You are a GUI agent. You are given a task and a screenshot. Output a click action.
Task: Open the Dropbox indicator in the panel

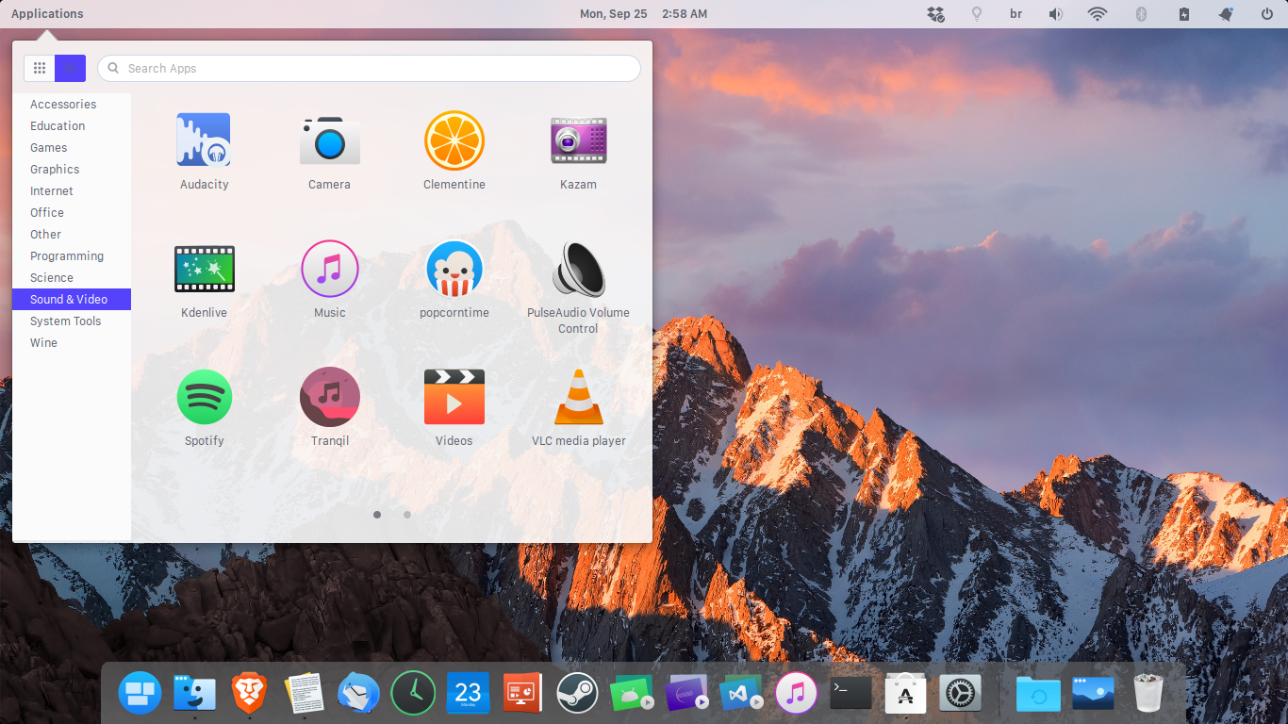[935, 13]
